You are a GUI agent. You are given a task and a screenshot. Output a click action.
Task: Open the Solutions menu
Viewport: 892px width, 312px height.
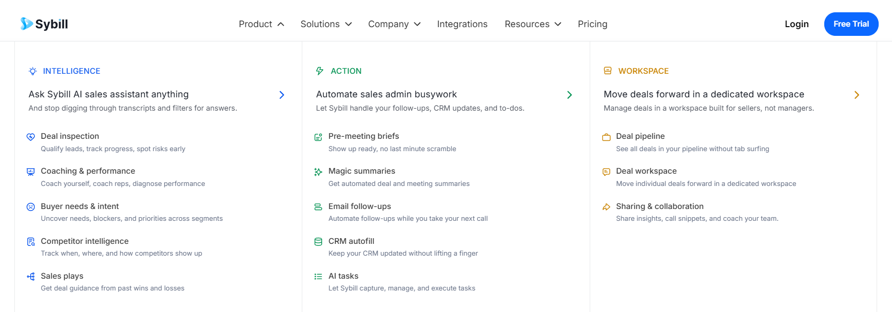click(326, 24)
